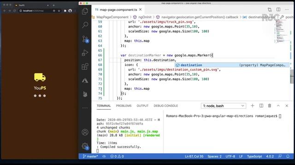The width and height of the screenshot is (295, 165).
Task: Click line number 66 in the gutter
Action: [x=100, y=55]
